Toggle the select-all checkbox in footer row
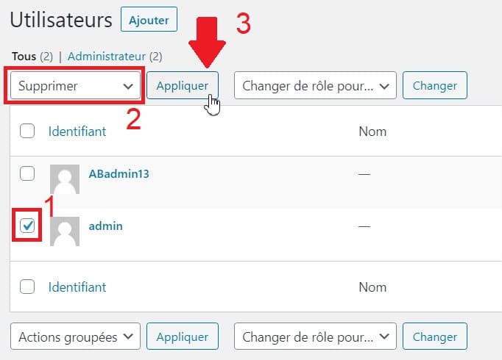 (27, 287)
